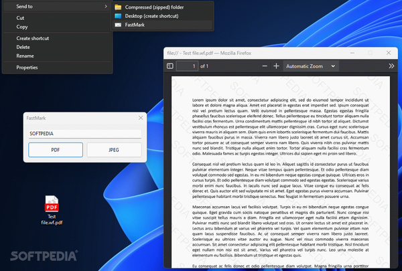Viewport: 402px width, 271px height.
Task: Open the Tools double-chevron in the PDF viewer
Action: [x=391, y=66]
